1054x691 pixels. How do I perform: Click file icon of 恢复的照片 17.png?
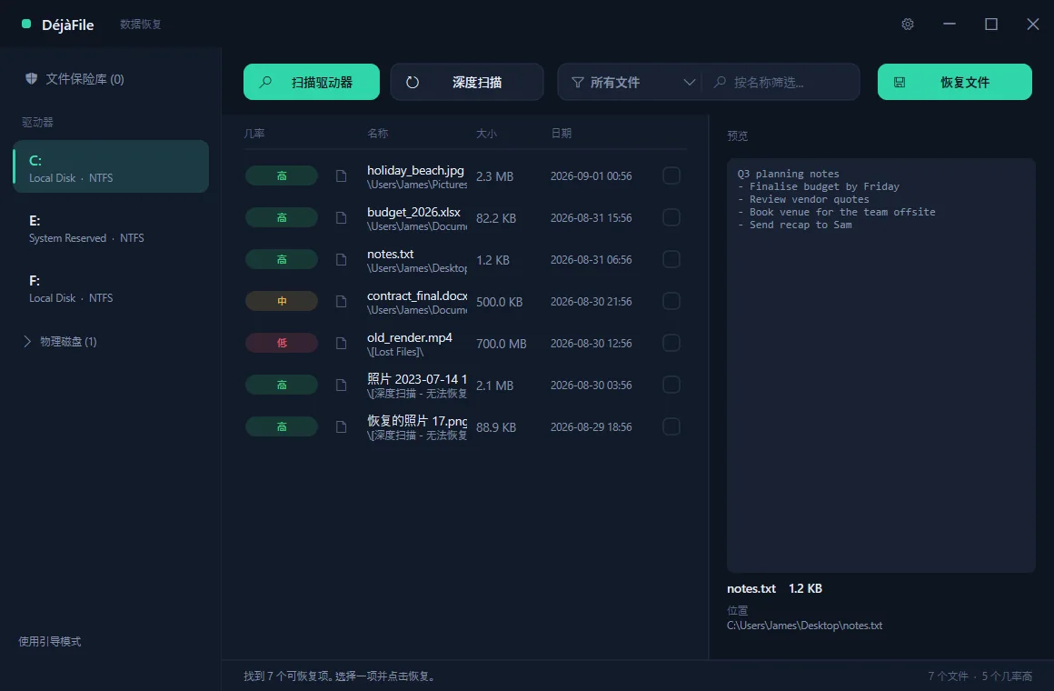pos(342,426)
